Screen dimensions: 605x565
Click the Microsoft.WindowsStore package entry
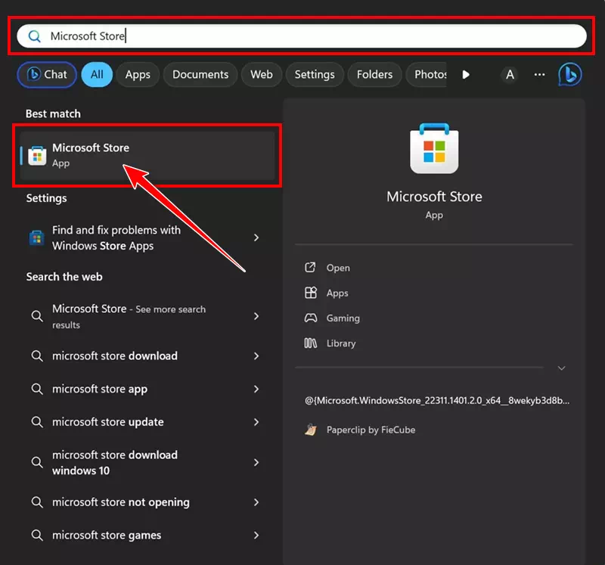coord(437,401)
